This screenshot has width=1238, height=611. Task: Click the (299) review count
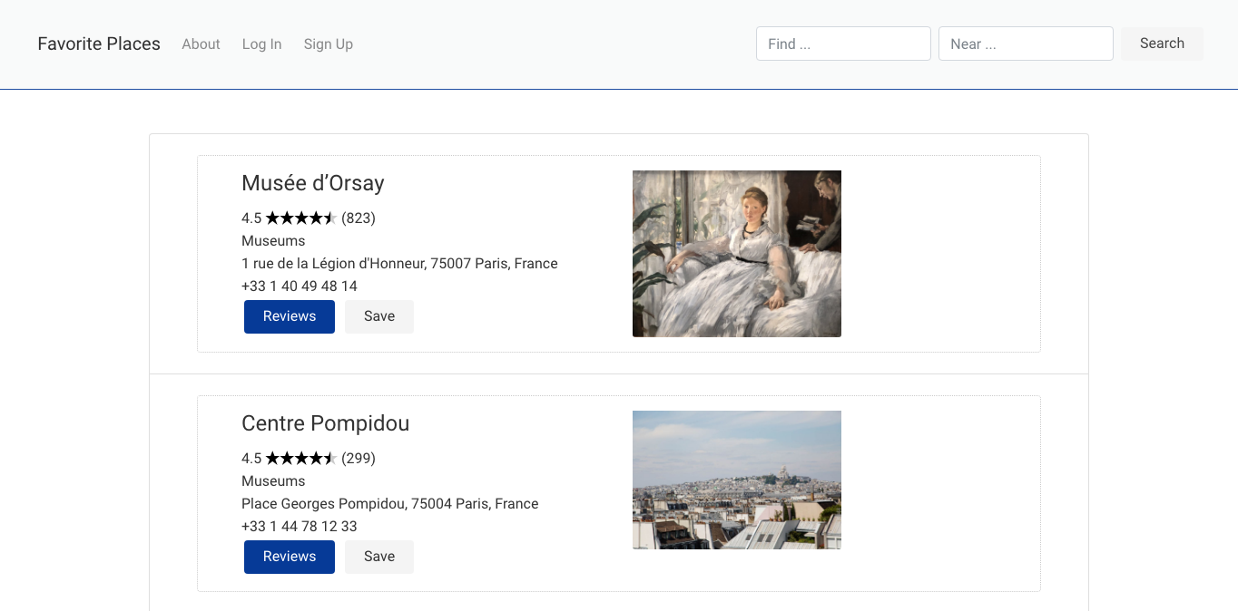pyautogui.click(x=359, y=458)
